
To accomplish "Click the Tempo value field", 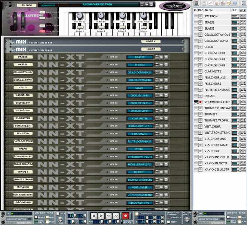I will pos(71,216).
